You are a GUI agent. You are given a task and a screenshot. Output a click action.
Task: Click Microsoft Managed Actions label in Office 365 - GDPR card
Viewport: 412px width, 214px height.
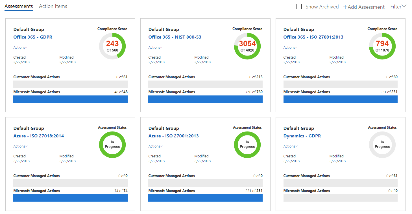tap(37, 92)
